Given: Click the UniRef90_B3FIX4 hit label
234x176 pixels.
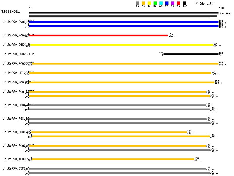Looking at the screenshot, I should click(16, 168).
